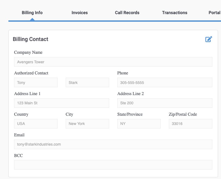Click the last name field showing Stark
Image resolution: width=221 pixels, height=179 pixels.
[87, 82]
